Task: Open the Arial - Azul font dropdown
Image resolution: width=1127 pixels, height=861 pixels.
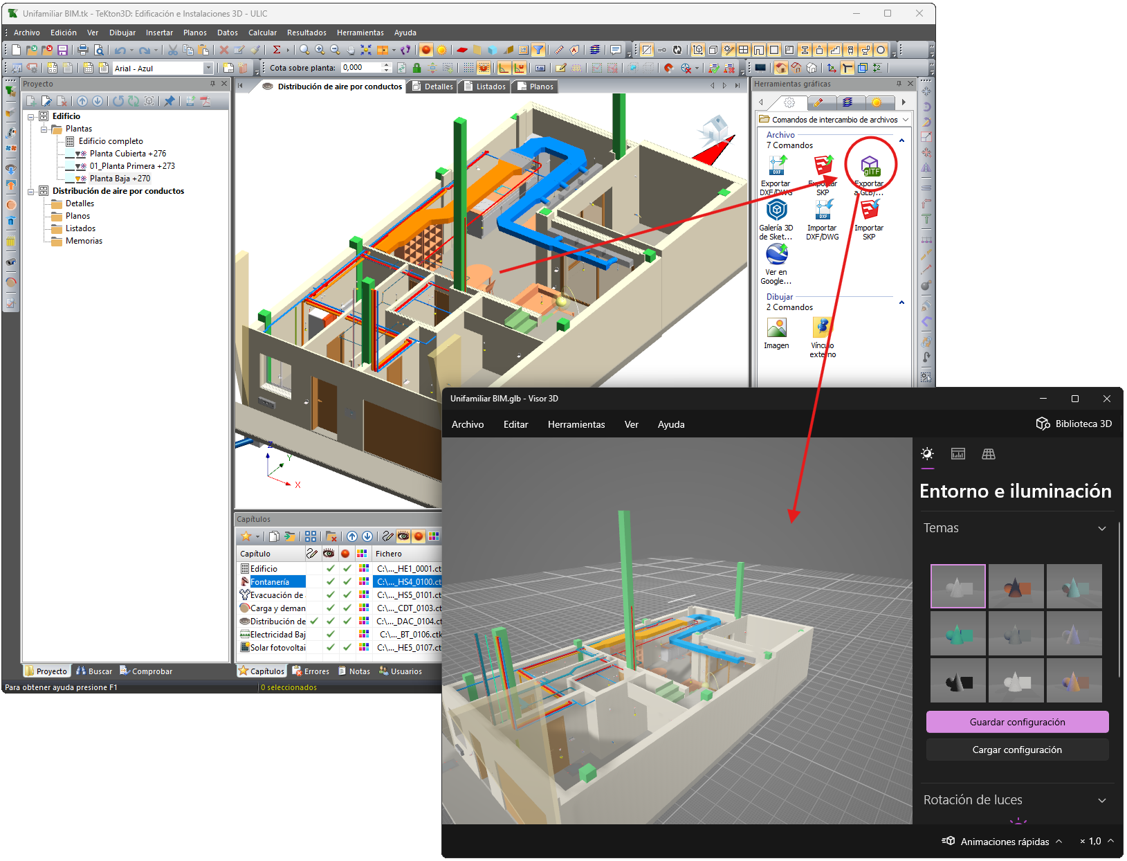Action: point(208,68)
